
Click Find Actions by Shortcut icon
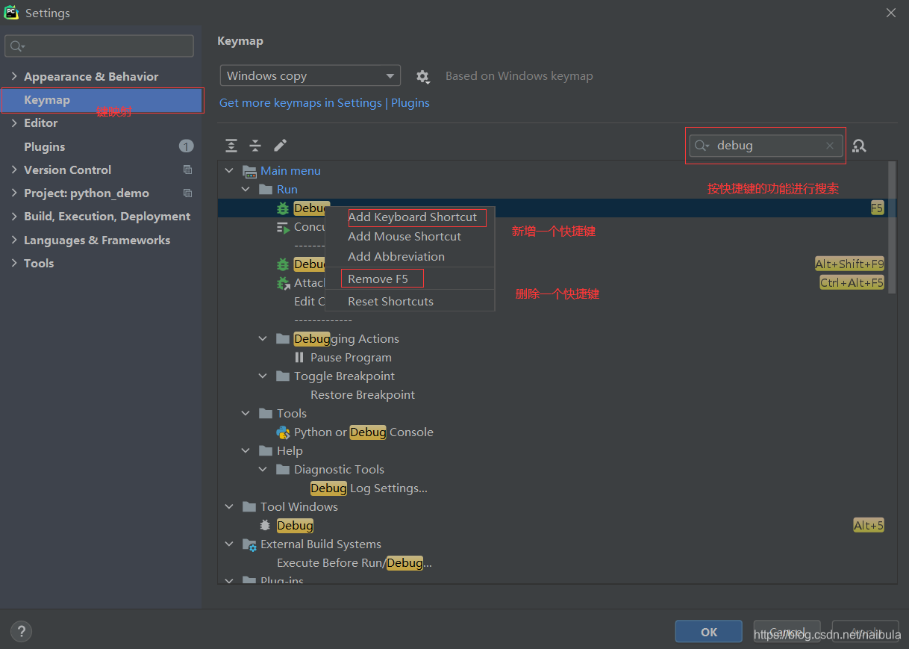point(860,146)
